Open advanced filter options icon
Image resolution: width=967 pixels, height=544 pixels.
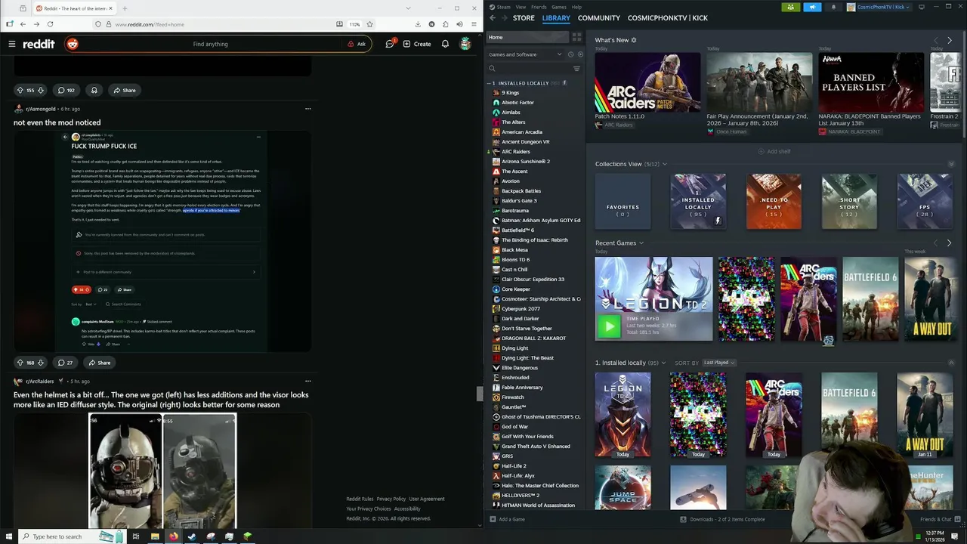576,69
